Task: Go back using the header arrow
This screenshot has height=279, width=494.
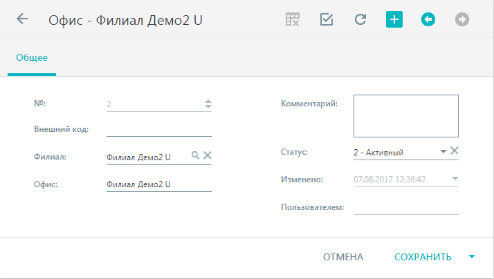Action: click(22, 19)
